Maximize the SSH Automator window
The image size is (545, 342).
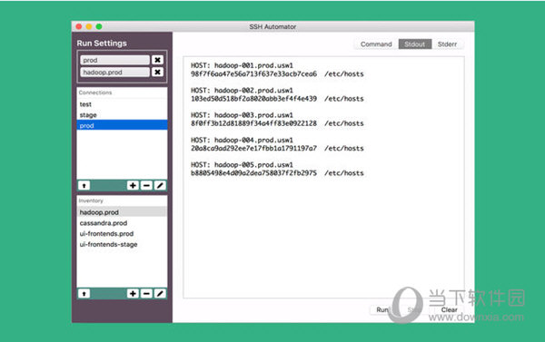coord(99,26)
